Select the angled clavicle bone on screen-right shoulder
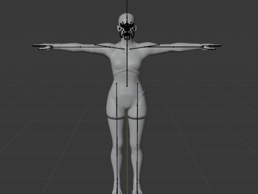This screenshot has height=194, width=258. [145, 46]
